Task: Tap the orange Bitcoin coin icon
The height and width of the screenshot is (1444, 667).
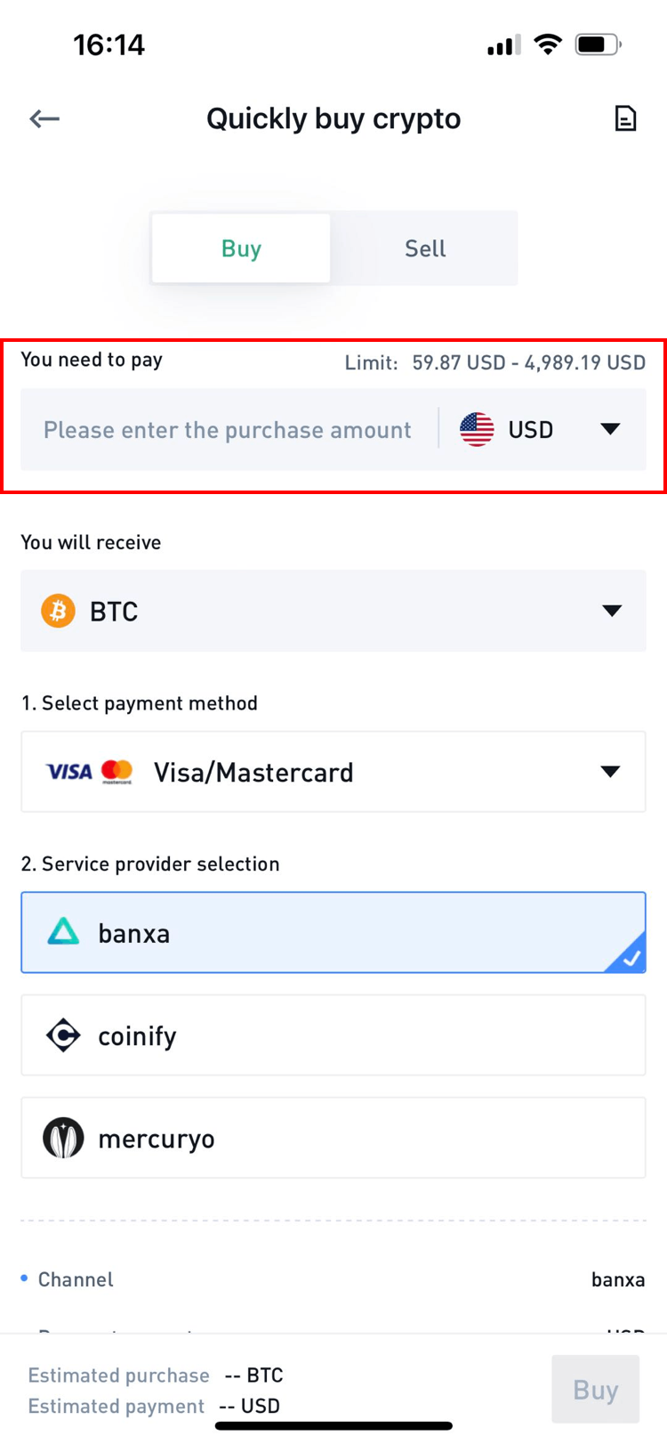Action: [59, 611]
